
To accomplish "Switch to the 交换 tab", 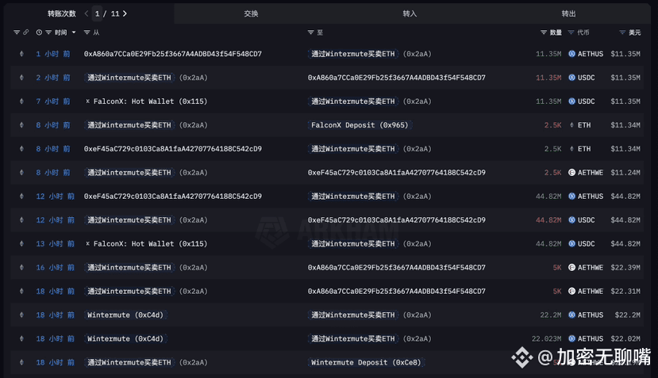I will coord(251,13).
